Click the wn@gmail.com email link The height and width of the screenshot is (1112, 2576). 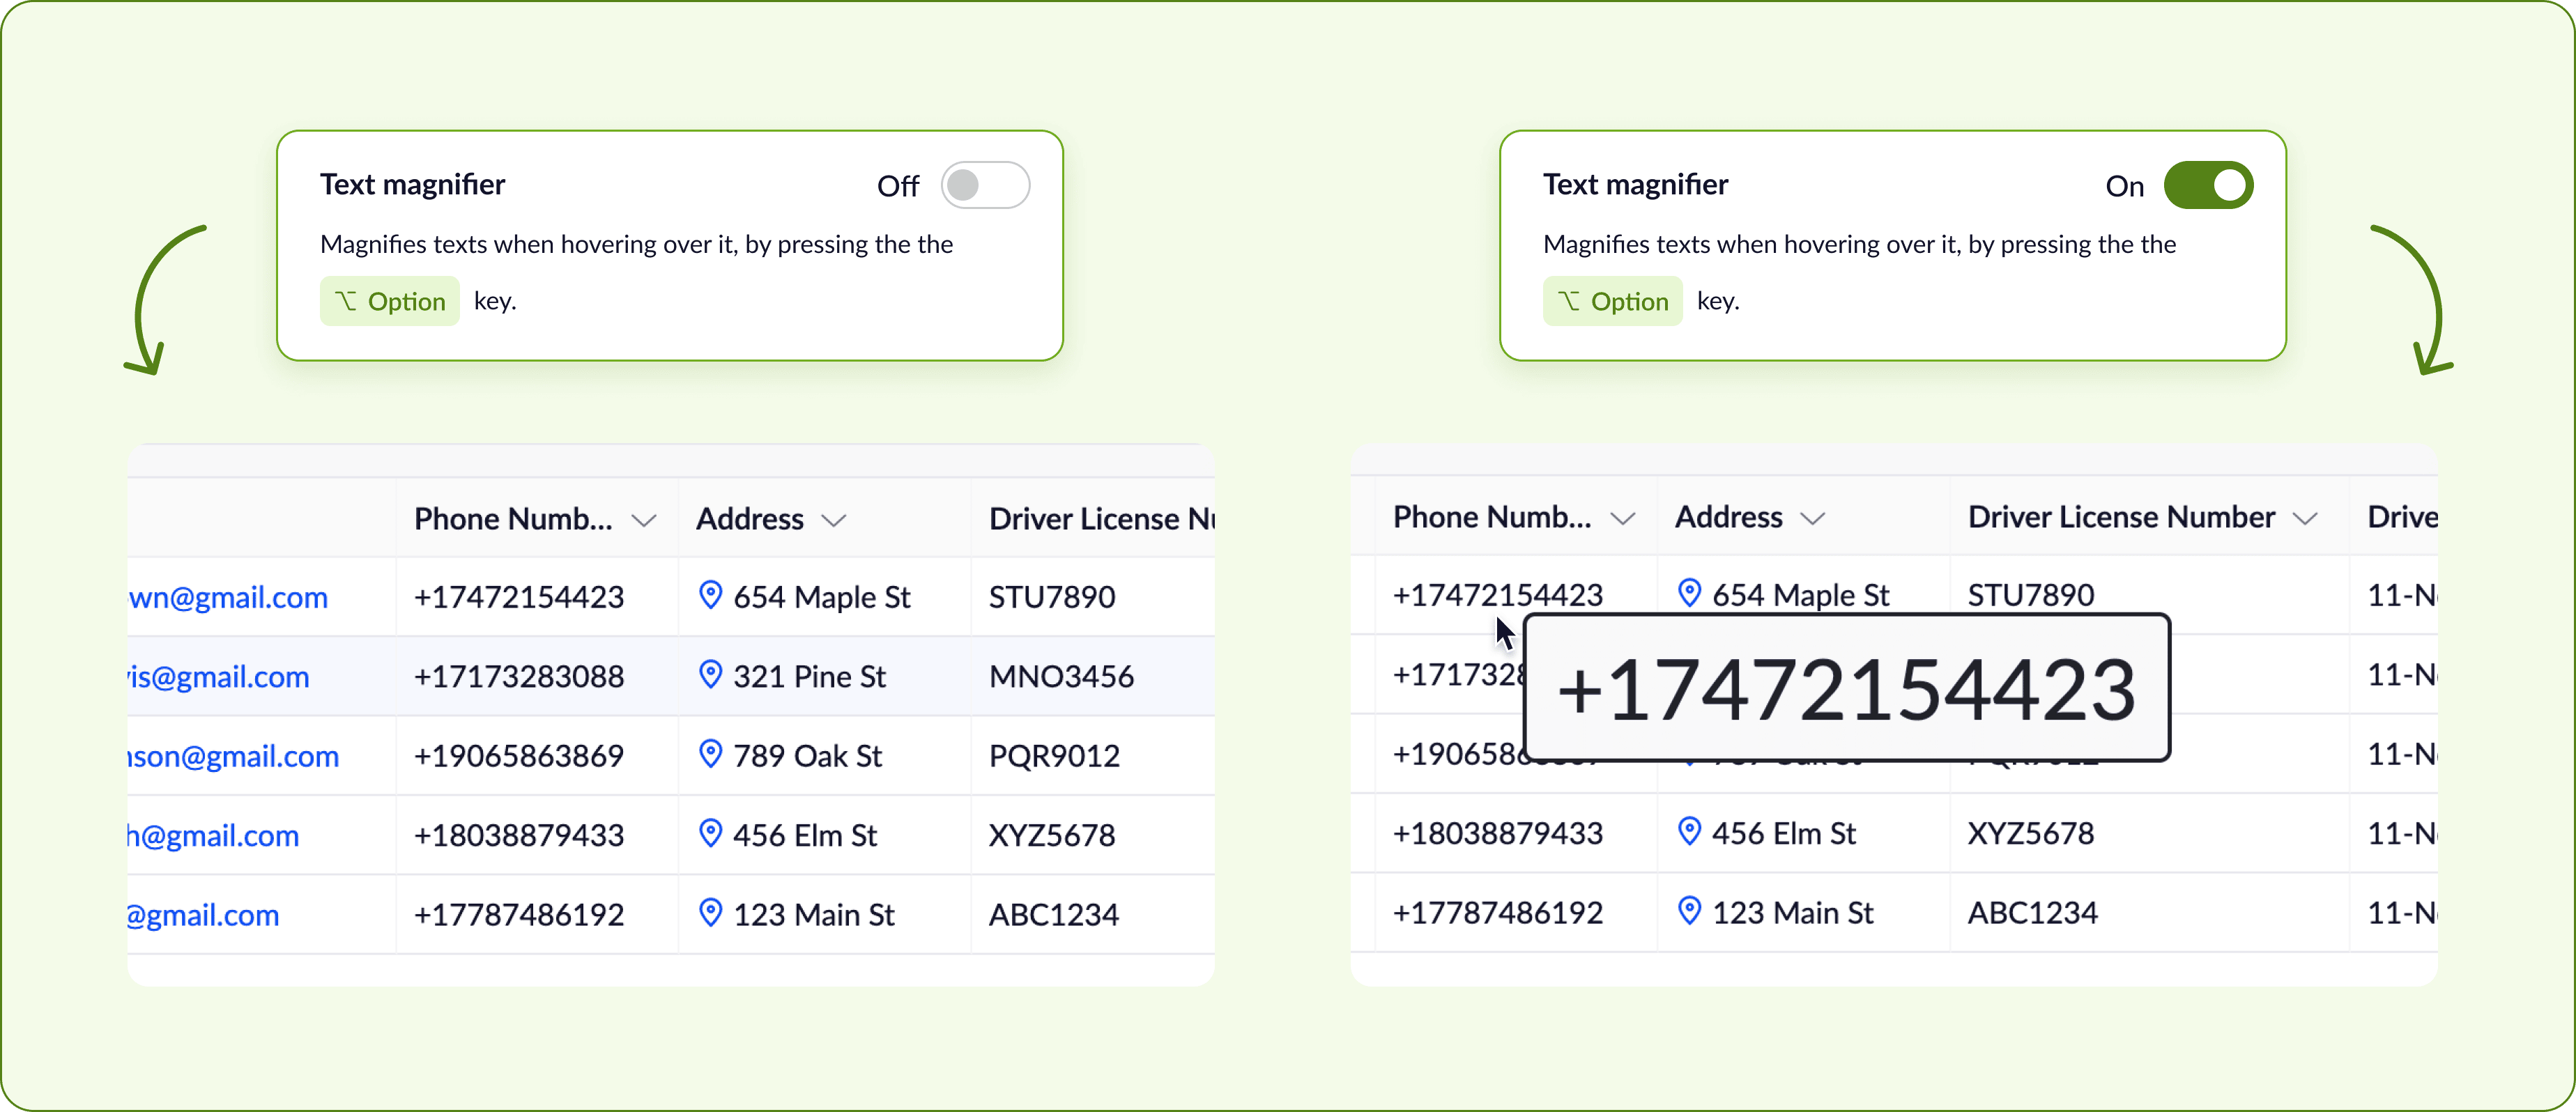click(x=228, y=597)
